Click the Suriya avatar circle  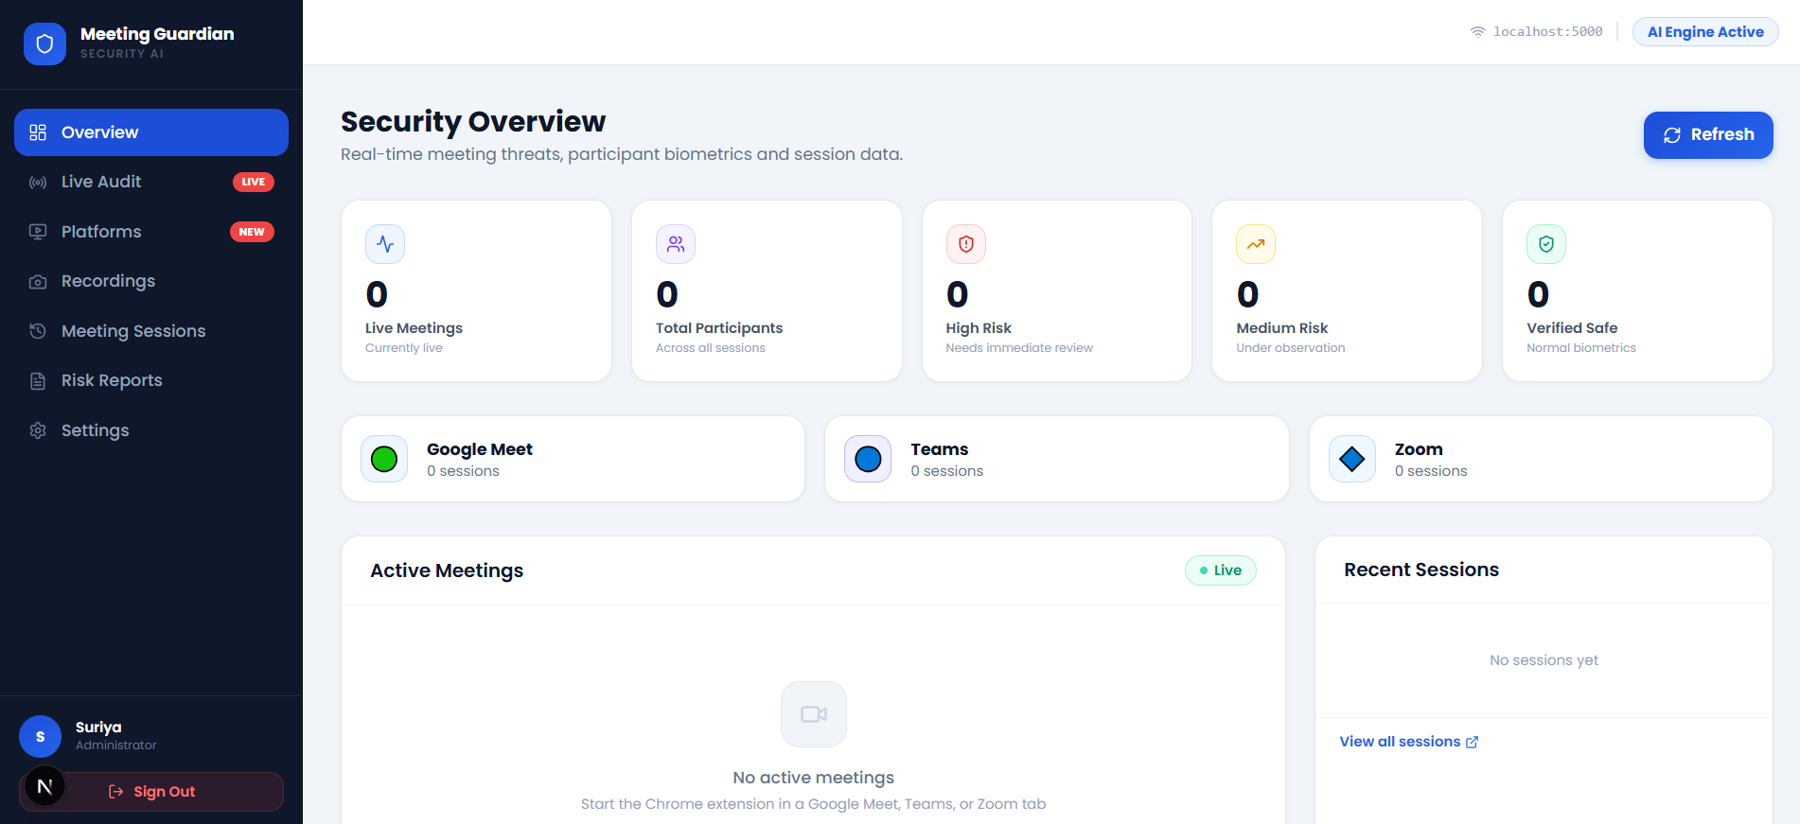(41, 737)
